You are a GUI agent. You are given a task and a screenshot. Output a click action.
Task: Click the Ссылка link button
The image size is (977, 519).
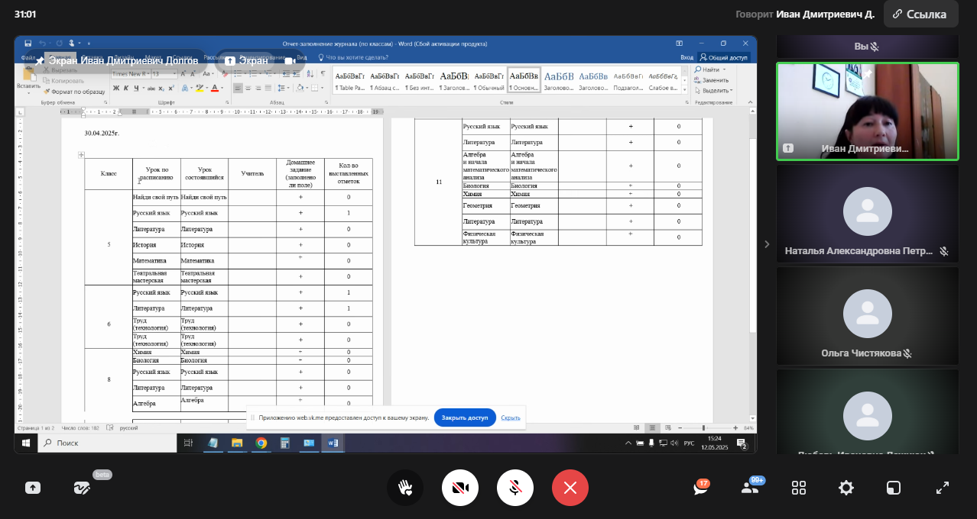point(920,15)
